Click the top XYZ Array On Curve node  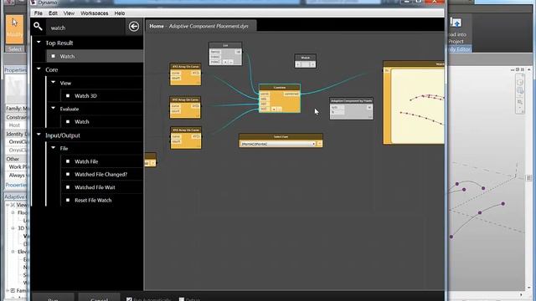click(x=185, y=74)
